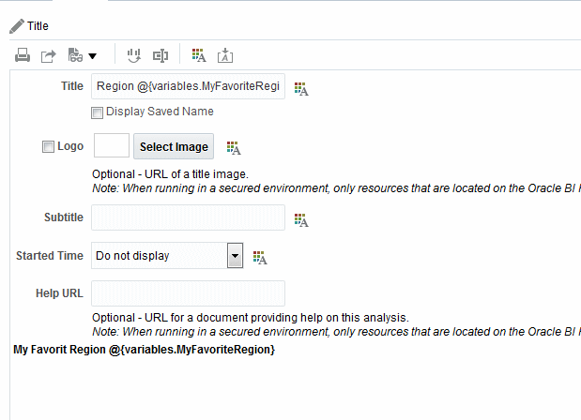The image size is (581, 420).
Task: Click the print icon in toolbar
Action: [23, 55]
